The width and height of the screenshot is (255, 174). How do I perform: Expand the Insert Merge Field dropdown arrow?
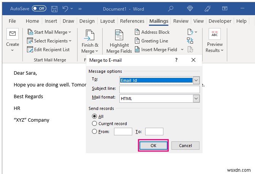point(182,49)
